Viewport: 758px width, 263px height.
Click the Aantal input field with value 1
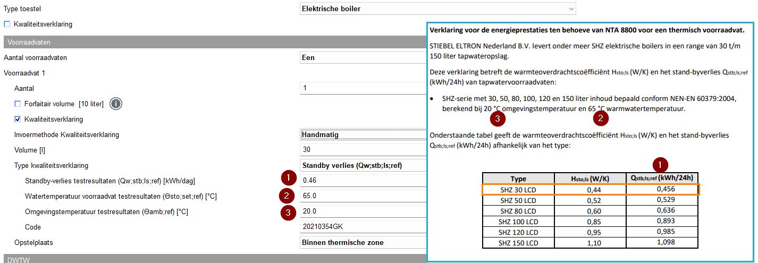tap(363, 88)
